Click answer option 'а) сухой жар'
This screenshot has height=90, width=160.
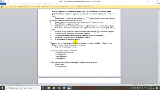(59, 64)
